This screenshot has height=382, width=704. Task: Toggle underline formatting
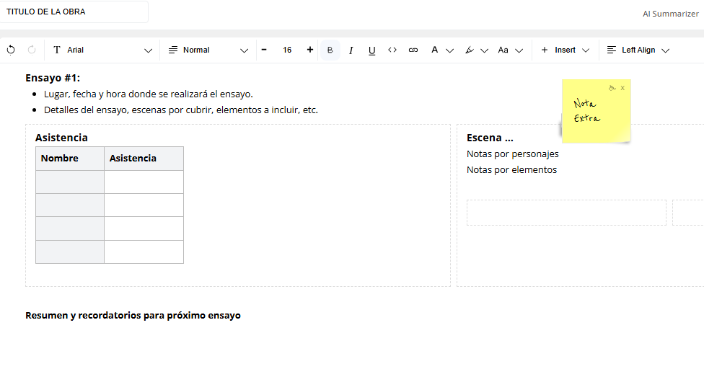tap(372, 50)
